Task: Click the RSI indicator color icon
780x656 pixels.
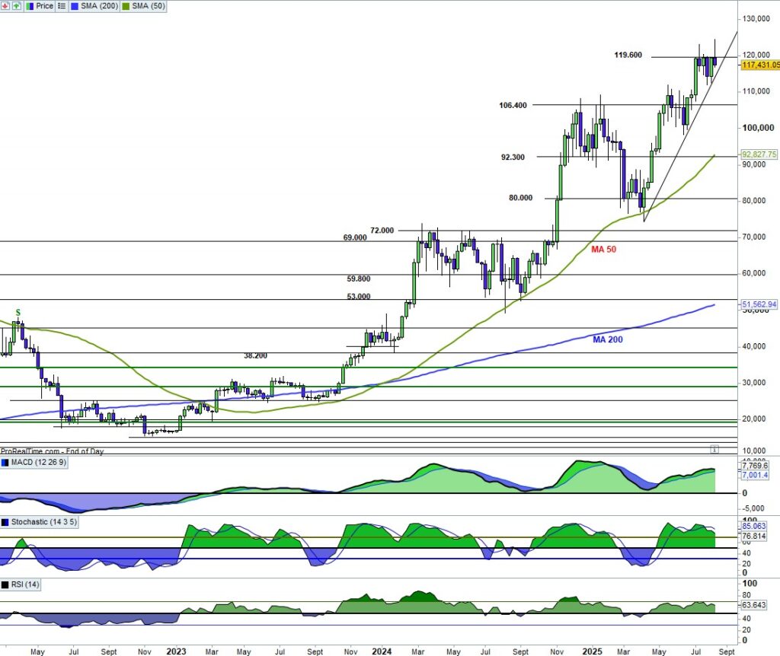Action: tap(6, 584)
